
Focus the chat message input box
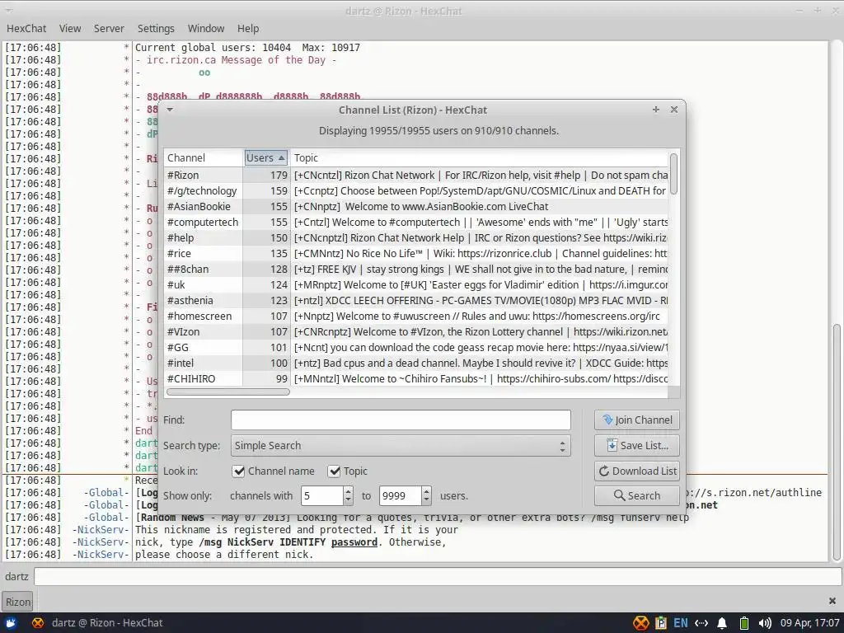coord(438,576)
